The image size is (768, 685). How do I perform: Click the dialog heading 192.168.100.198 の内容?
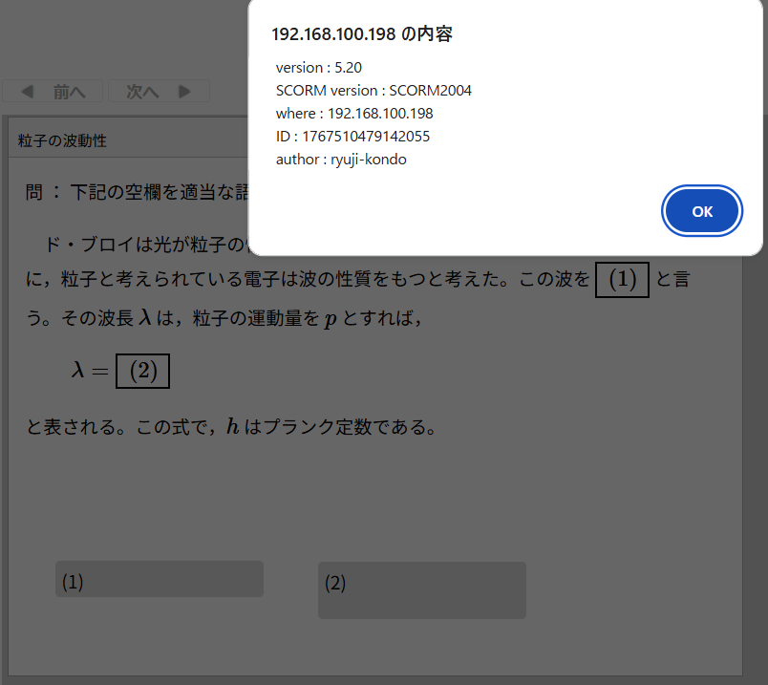362,34
